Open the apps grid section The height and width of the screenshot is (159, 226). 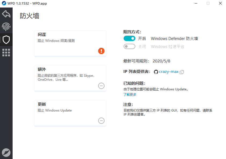(x=6, y=53)
